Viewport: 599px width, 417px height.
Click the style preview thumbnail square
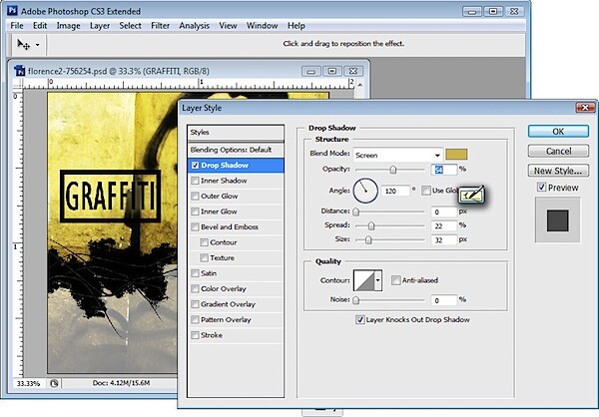558,220
